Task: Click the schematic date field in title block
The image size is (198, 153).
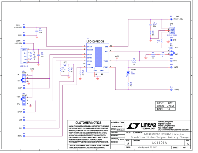Action: tap(147, 147)
